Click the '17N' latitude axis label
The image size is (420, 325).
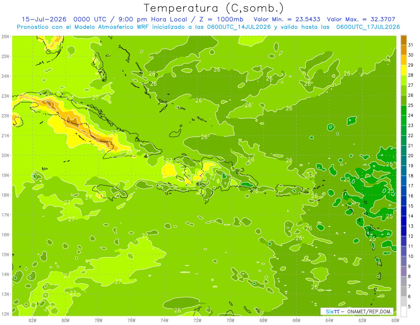point(5,215)
